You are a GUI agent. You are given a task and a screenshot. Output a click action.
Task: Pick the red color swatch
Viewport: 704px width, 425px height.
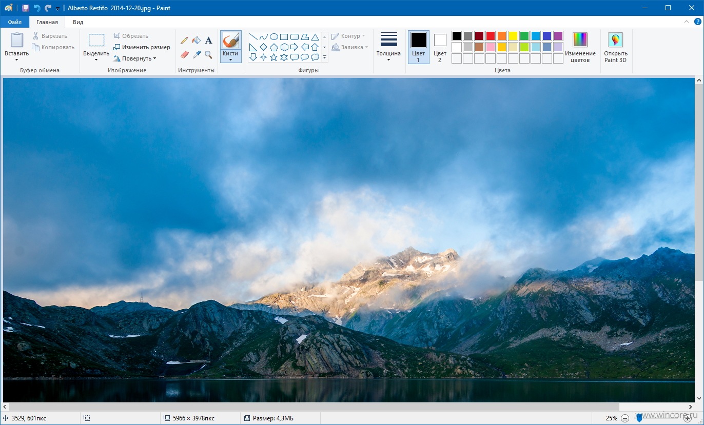pyautogui.click(x=491, y=36)
